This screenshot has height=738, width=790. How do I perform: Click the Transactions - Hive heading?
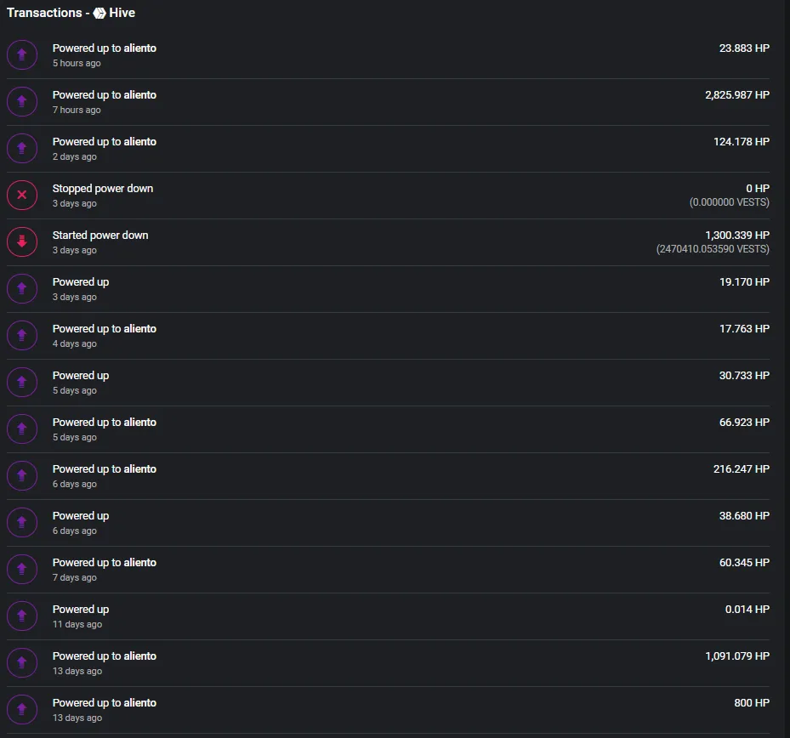(x=71, y=13)
